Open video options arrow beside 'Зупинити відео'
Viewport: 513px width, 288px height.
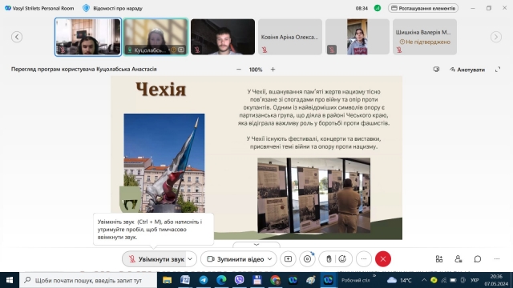[270, 259]
